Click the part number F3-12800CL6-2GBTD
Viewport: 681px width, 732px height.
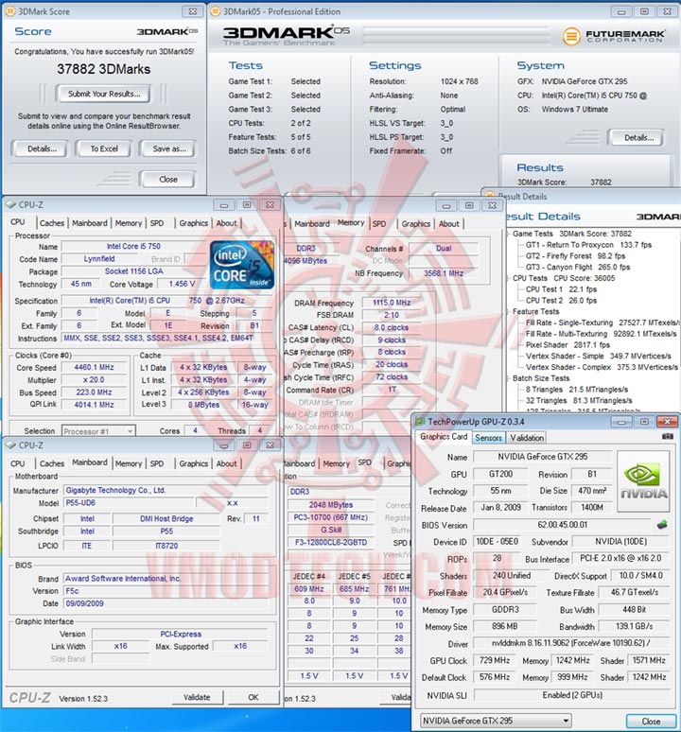(x=331, y=543)
